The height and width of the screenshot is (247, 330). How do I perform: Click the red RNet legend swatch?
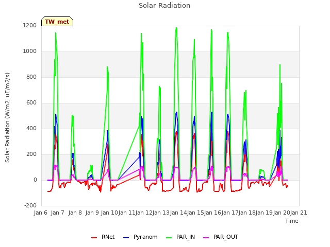click(x=94, y=238)
